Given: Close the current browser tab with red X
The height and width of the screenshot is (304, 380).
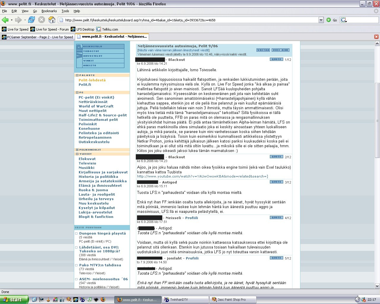Looking at the screenshot, I should click(x=376, y=37).
